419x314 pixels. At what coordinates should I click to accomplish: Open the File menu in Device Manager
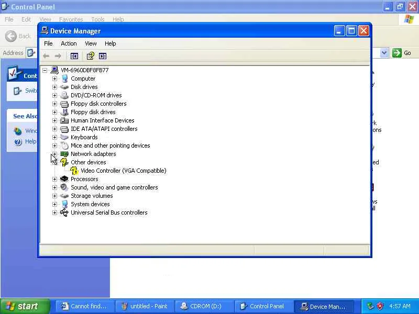coord(48,43)
